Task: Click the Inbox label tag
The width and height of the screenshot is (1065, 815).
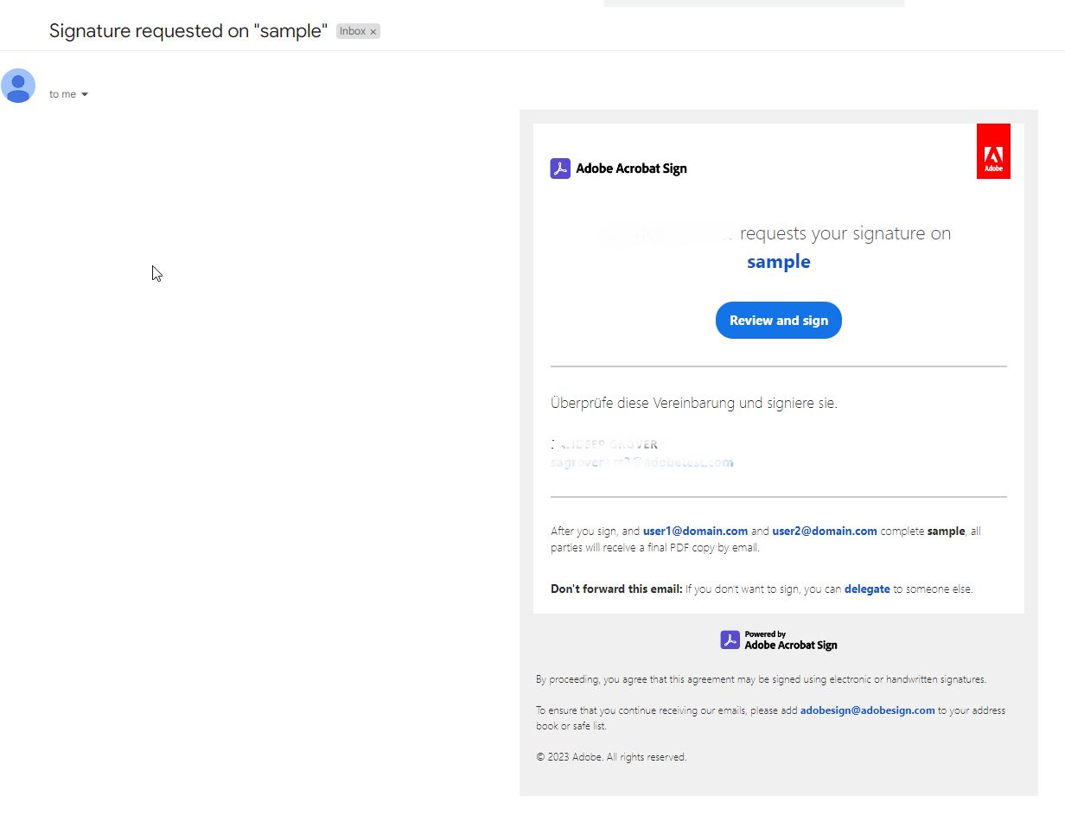Action: [x=352, y=31]
